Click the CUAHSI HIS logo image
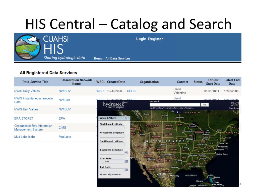257x192 pixels. [28, 47]
